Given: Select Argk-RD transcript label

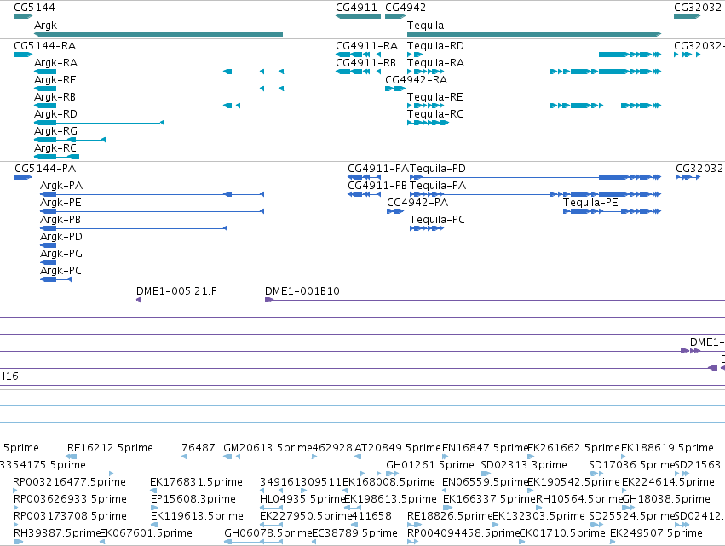Looking at the screenshot, I should pos(55,114).
